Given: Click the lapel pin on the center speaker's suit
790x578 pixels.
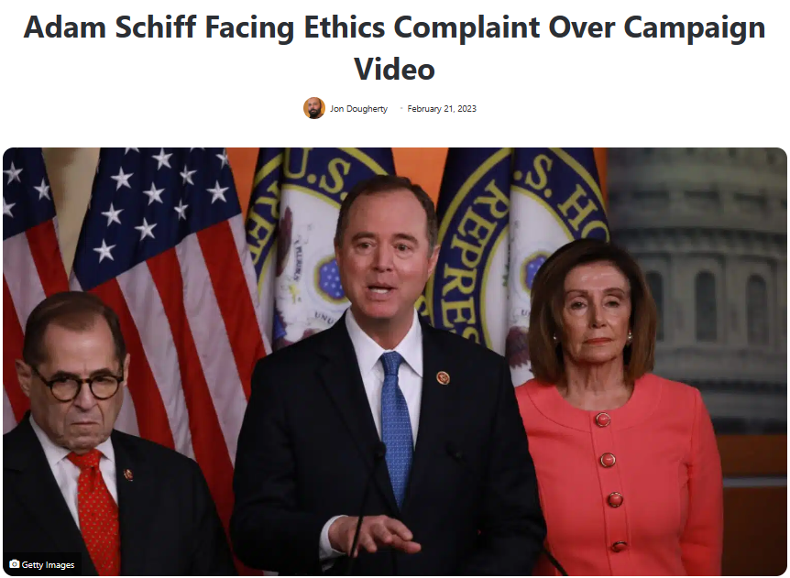Looking at the screenshot, I should coord(443,377).
